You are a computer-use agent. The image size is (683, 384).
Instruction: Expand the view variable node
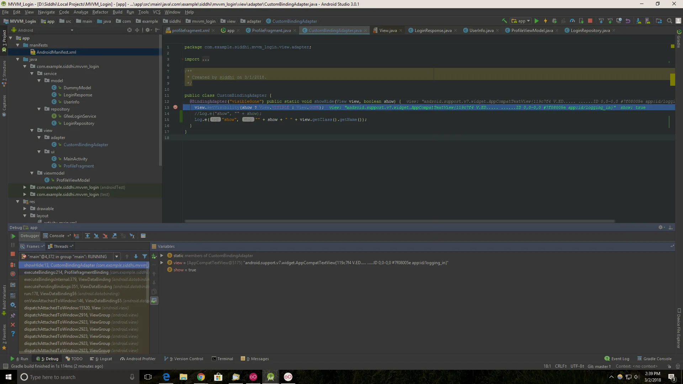(x=162, y=263)
